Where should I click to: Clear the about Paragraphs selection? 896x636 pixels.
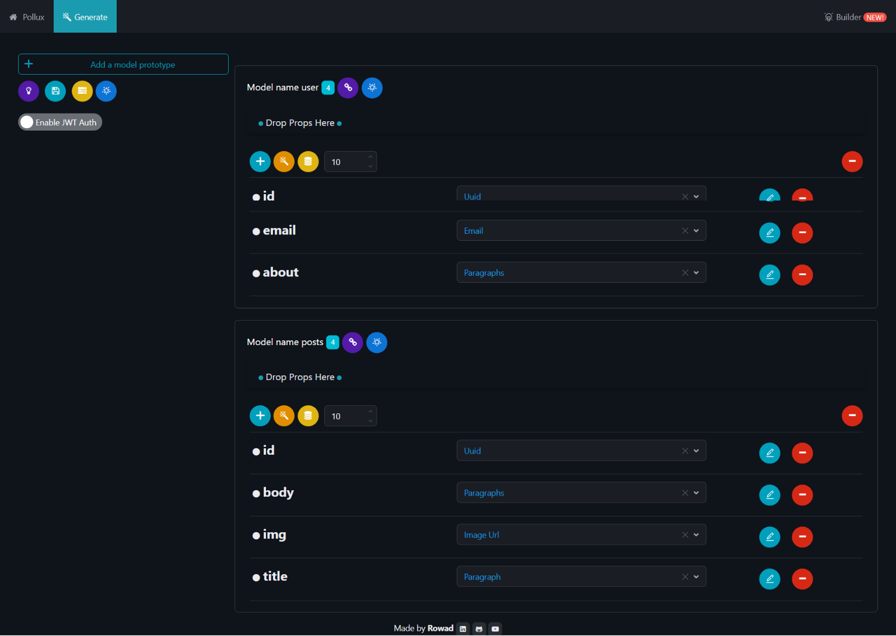(685, 273)
